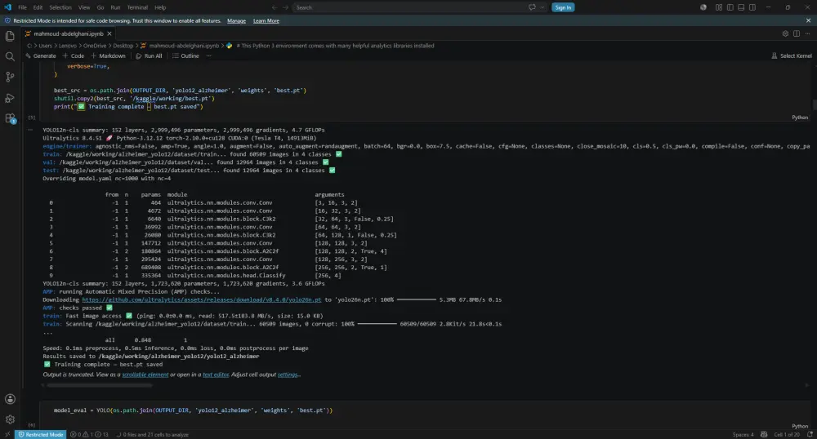The height and width of the screenshot is (439, 817).
Task: Click Select Kernel button
Action: click(x=792, y=55)
